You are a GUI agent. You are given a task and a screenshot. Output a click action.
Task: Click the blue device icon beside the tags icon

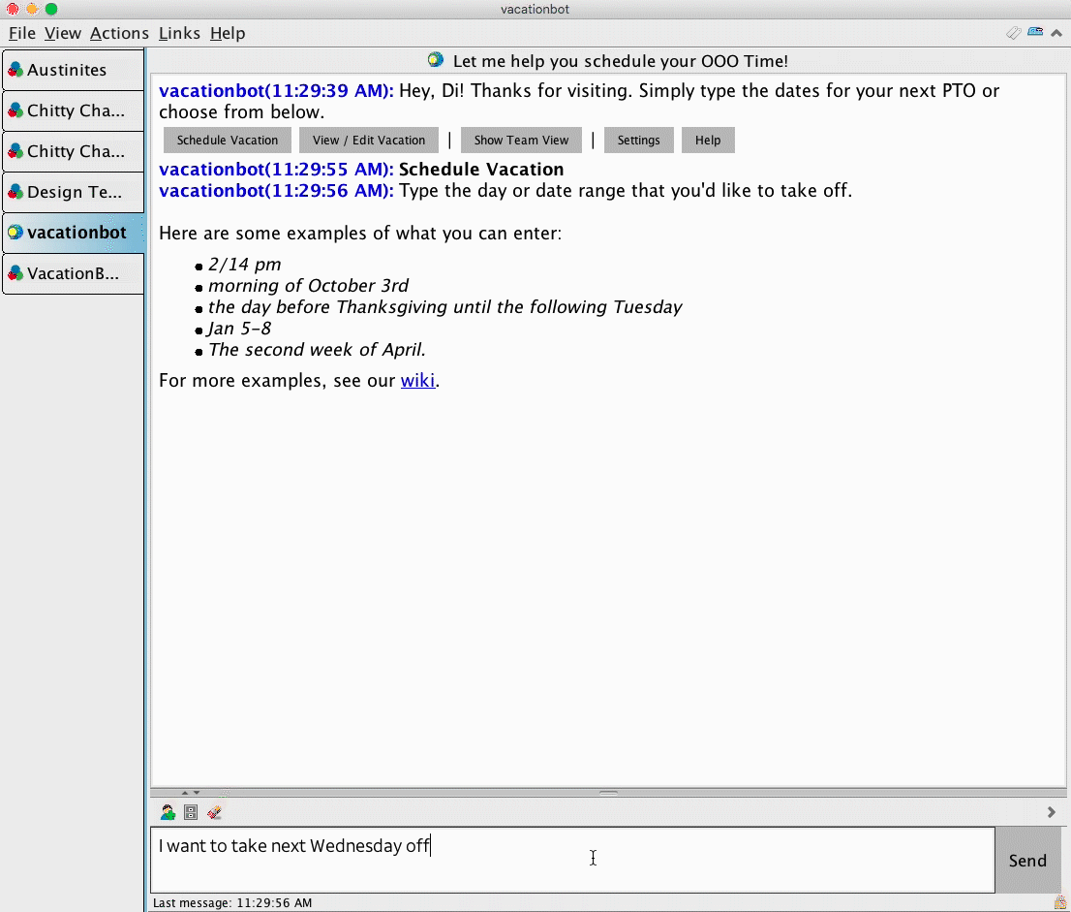tap(1035, 31)
